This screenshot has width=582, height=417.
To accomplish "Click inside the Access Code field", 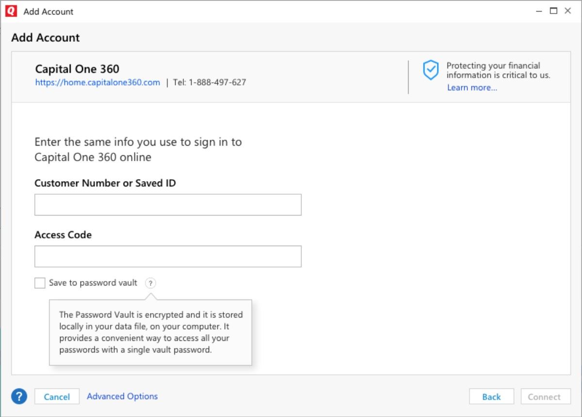I will pyautogui.click(x=168, y=256).
